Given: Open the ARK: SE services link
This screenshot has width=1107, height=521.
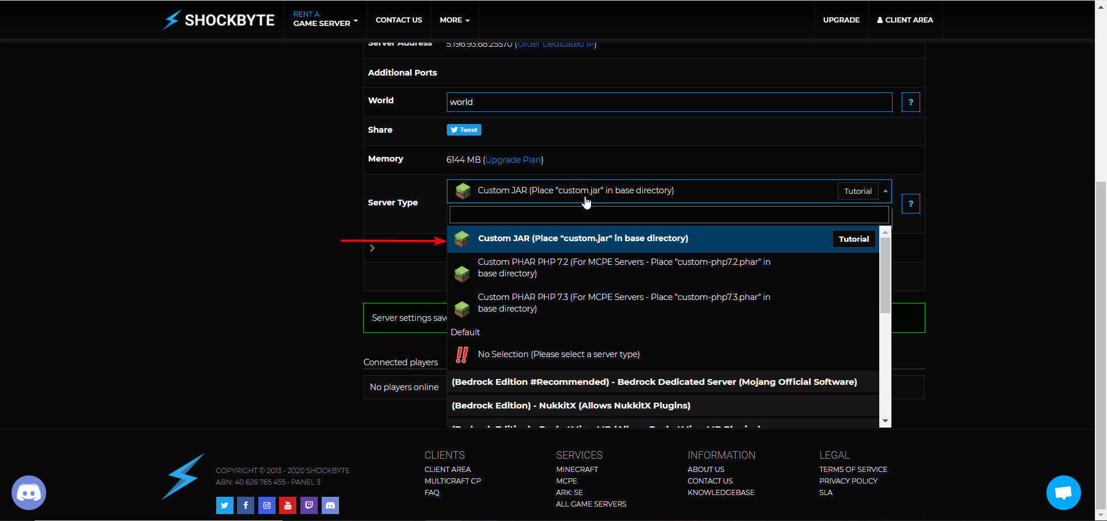Looking at the screenshot, I should click(569, 493).
